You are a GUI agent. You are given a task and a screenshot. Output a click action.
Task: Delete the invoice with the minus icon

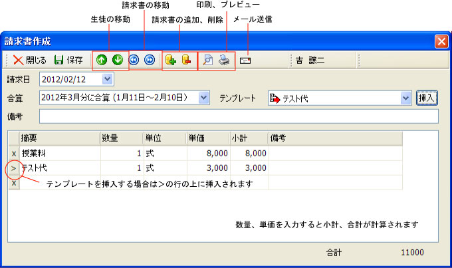point(187,60)
